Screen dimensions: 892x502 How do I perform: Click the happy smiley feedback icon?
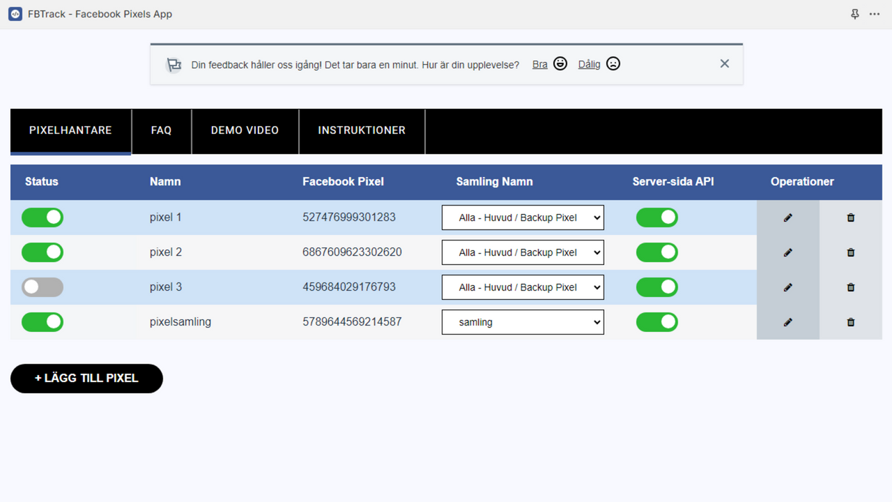point(560,63)
